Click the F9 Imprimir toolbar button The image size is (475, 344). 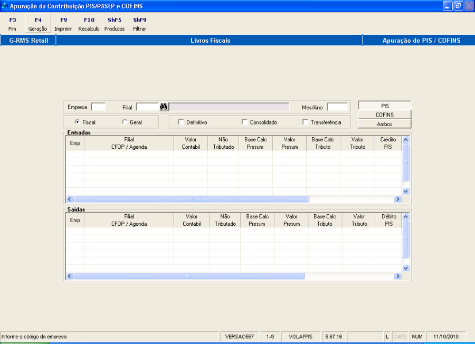[x=63, y=24]
